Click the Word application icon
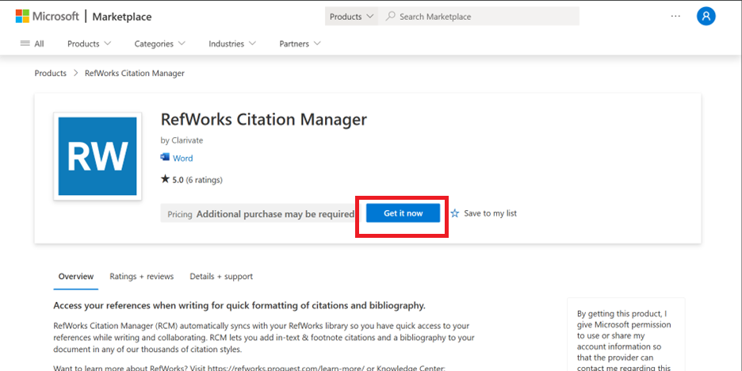Screen dimensions: 742x371 click(165, 157)
